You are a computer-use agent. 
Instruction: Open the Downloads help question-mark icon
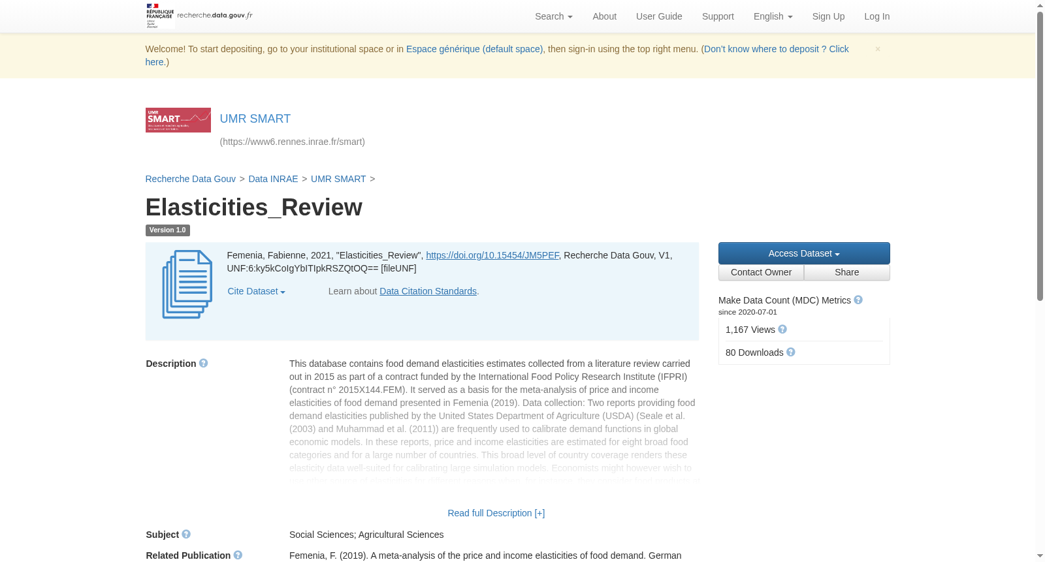(x=791, y=352)
